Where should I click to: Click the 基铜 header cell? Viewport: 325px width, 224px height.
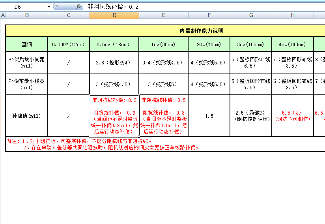click(27, 44)
